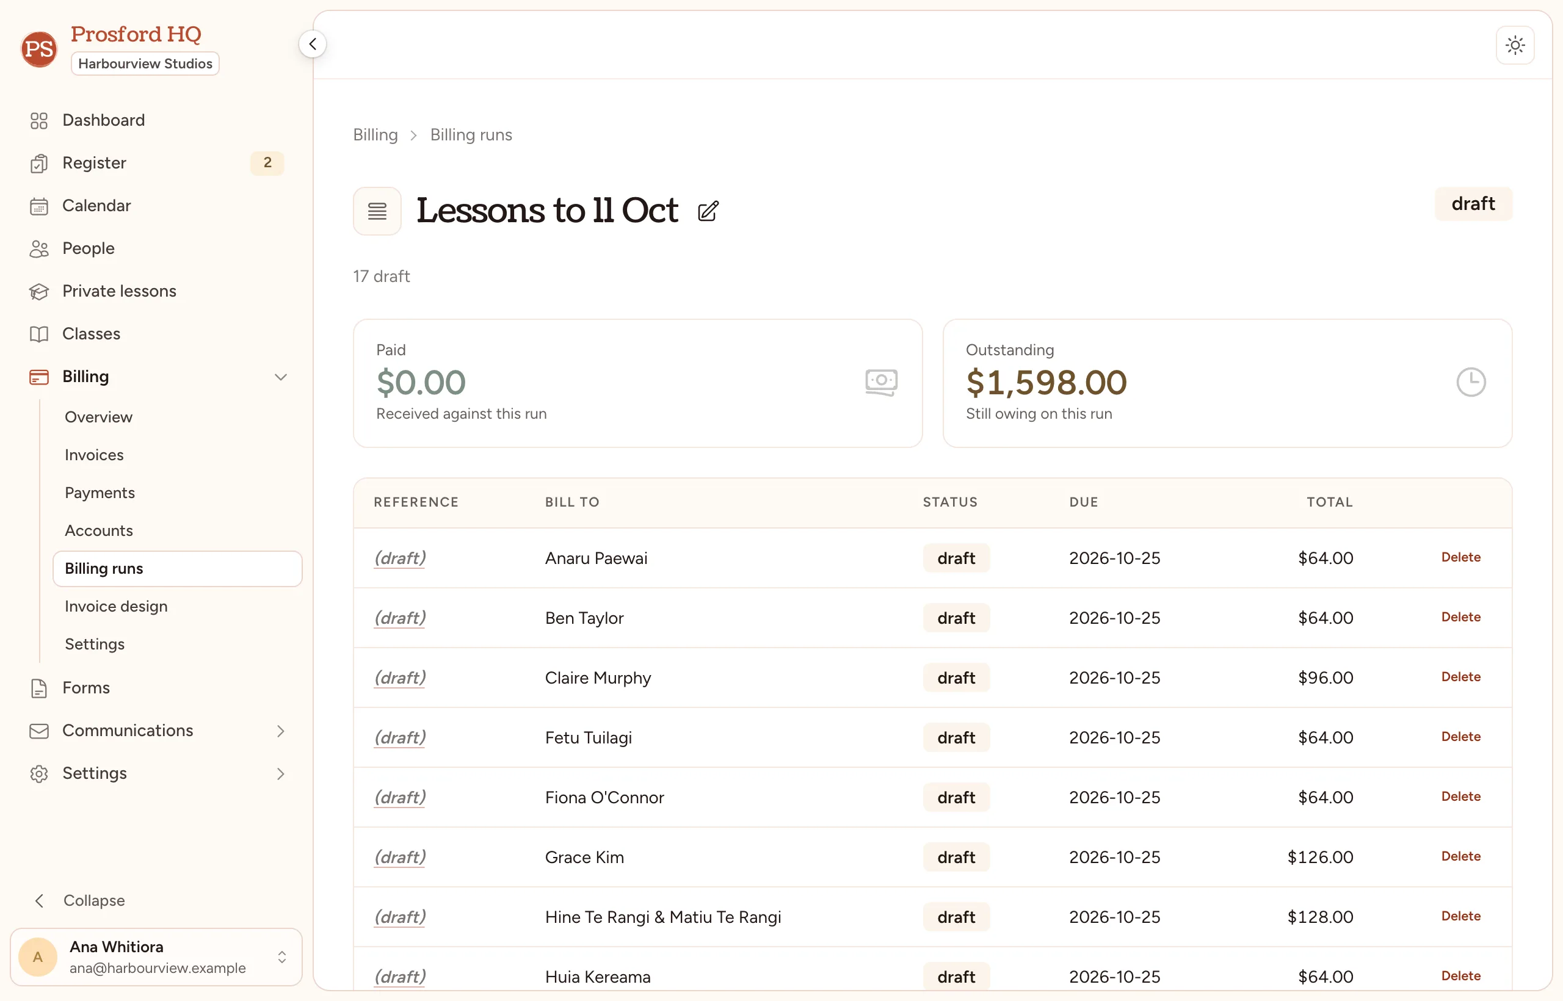This screenshot has height=1001, width=1563.
Task: Click the Total column header
Action: tap(1330, 502)
